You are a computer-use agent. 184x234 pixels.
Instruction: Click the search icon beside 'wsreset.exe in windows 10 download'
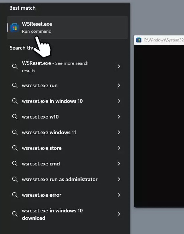pyautogui.click(x=15, y=214)
